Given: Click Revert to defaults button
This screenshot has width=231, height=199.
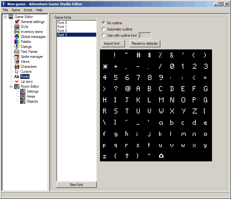Looking at the screenshot, I should click(145, 44).
